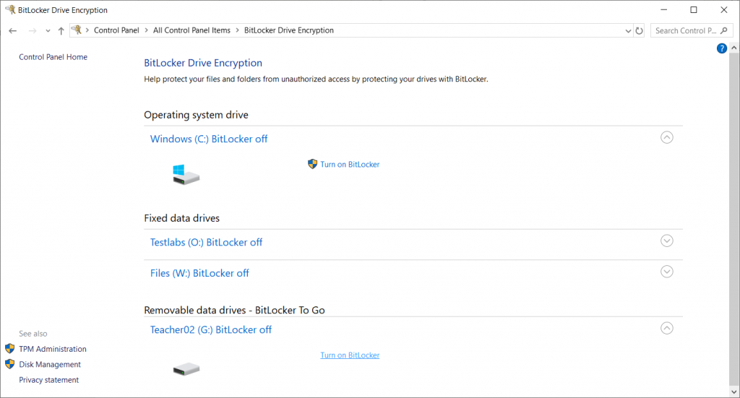Click the search magnifier icon

click(x=724, y=30)
